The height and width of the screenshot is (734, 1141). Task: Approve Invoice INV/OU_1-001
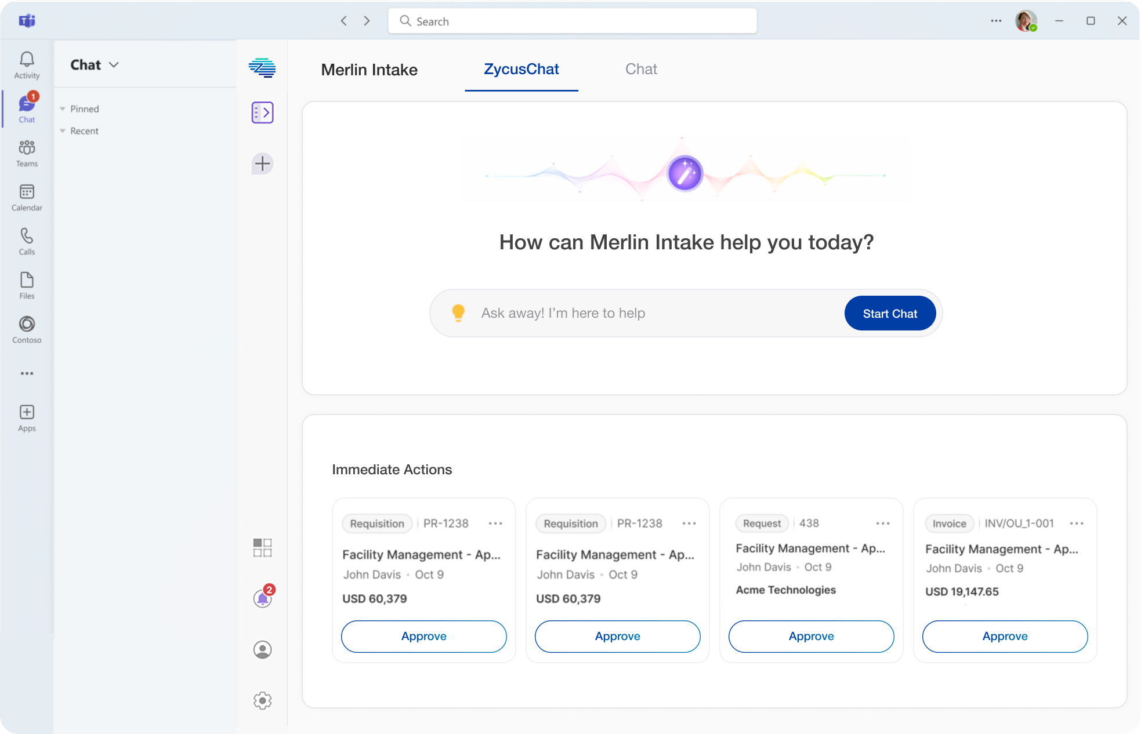pos(1005,636)
